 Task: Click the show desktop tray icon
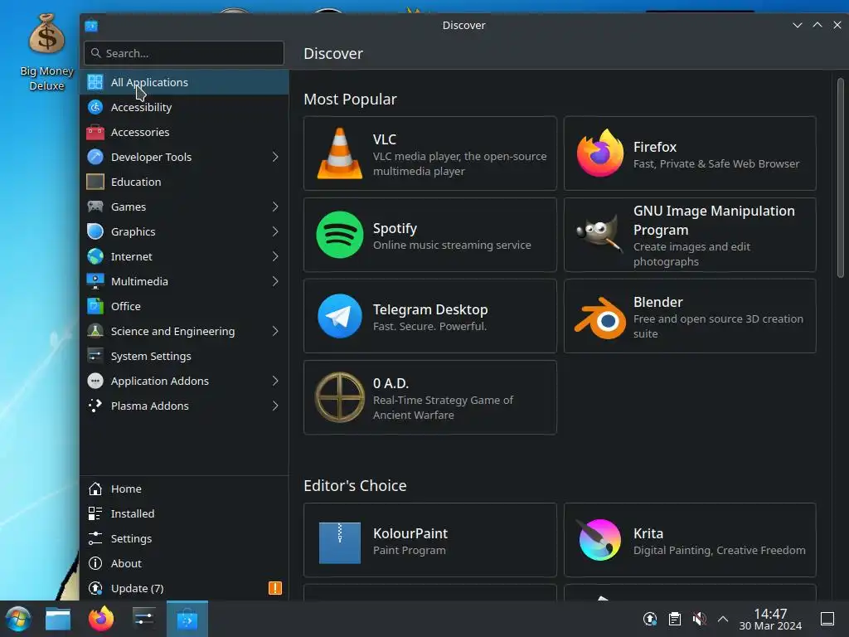(x=827, y=619)
